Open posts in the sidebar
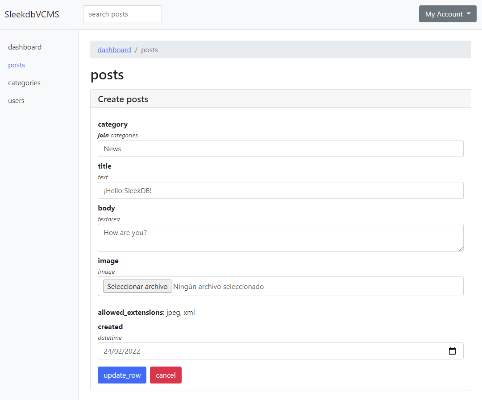This screenshot has width=482, height=400. pos(17,65)
